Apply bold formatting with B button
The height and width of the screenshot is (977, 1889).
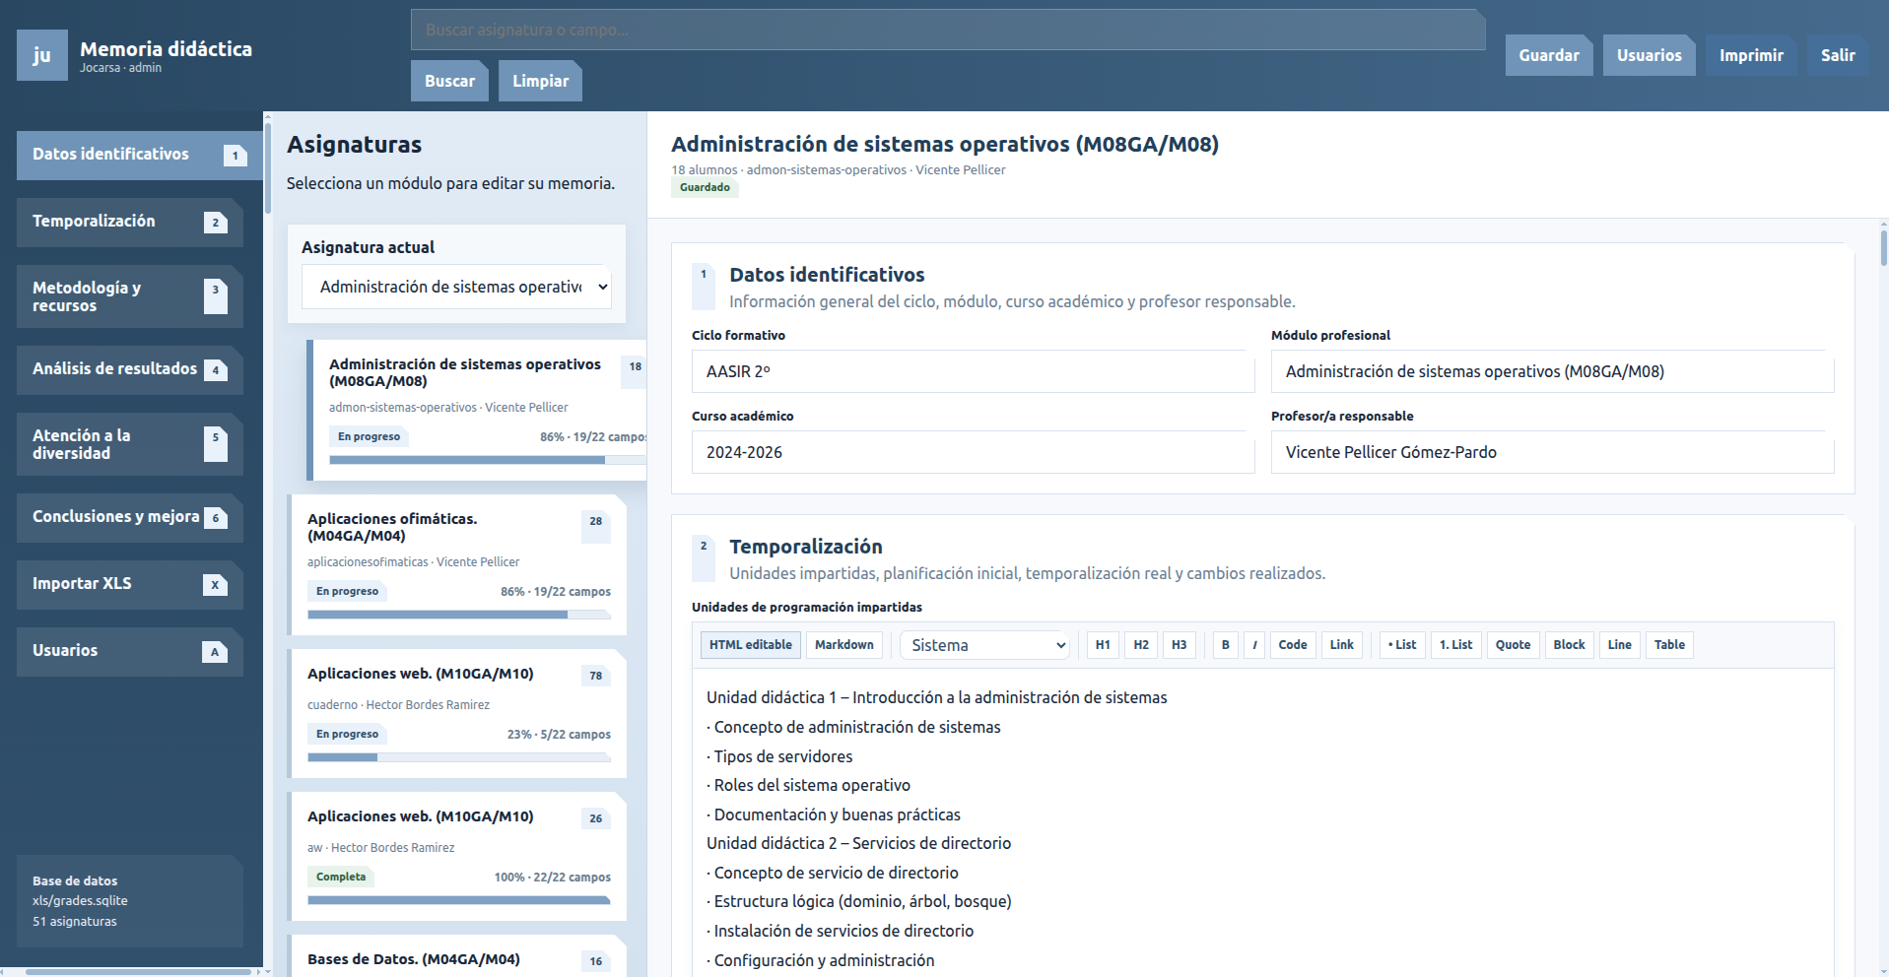(x=1226, y=645)
